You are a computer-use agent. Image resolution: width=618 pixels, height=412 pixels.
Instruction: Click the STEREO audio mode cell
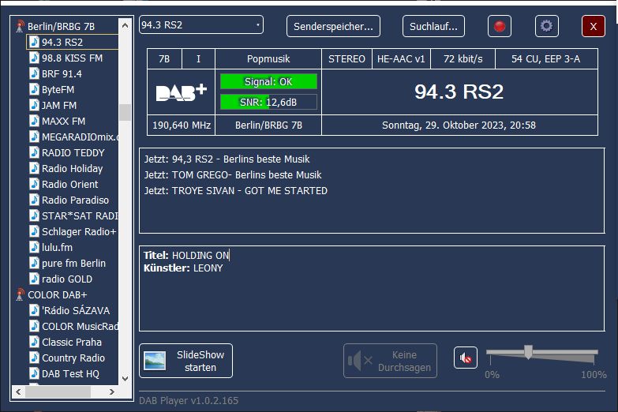[346, 58]
